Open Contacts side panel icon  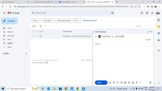tap(159, 40)
